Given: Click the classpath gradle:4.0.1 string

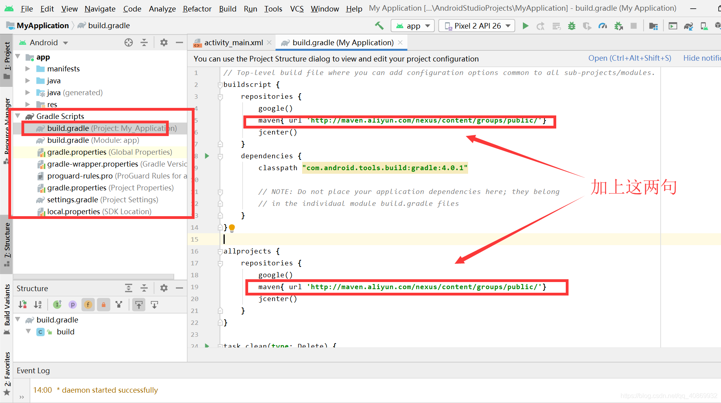Looking at the screenshot, I should coord(385,168).
